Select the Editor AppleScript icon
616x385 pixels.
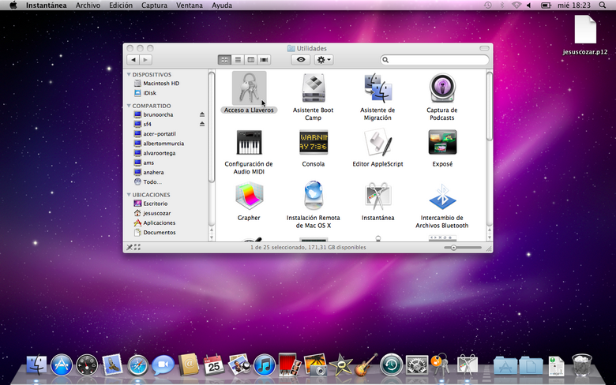pyautogui.click(x=377, y=142)
